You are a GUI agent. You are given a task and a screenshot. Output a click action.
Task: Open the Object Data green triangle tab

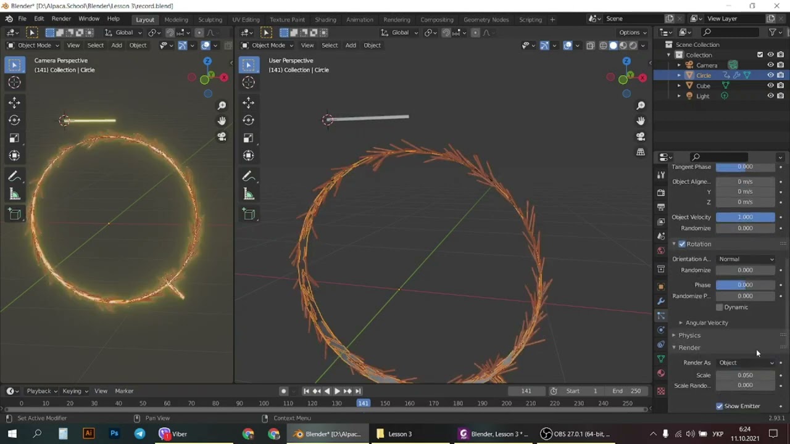[x=661, y=359]
